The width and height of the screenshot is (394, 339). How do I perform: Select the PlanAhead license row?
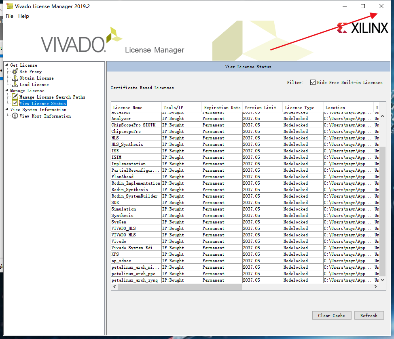tap(245, 177)
